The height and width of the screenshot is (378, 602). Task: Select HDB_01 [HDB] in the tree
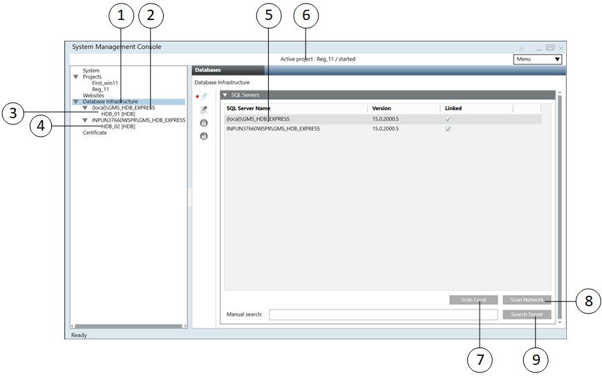tap(117, 114)
